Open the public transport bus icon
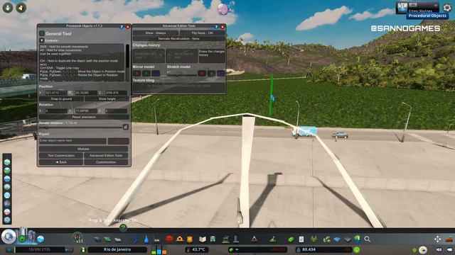This screenshot has width=455, height=255. [x=213, y=239]
